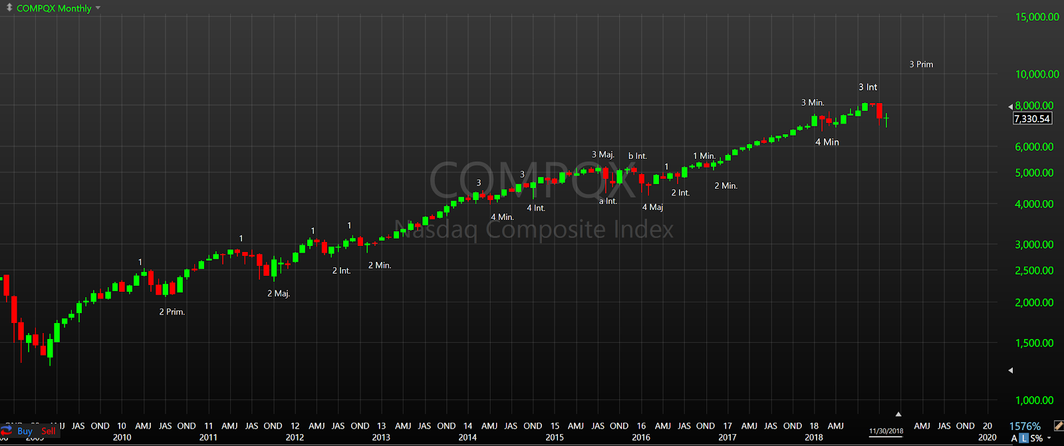This screenshot has height=446, width=1064.
Task: Select the '4 Min' label in 2018
Action: point(827,142)
